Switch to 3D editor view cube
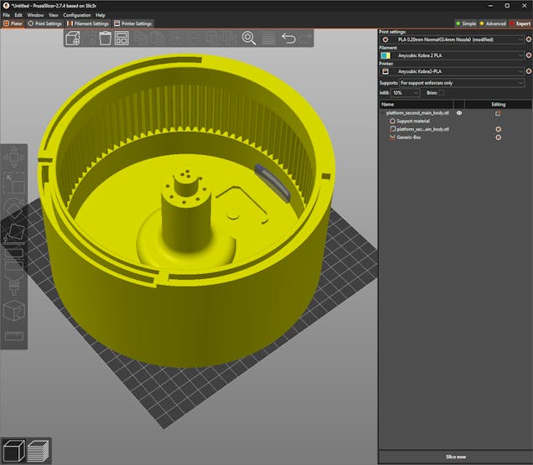 tap(13, 451)
